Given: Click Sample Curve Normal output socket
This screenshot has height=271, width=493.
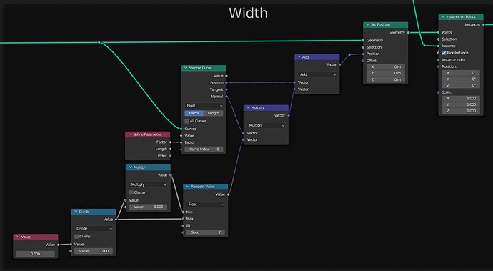Looking at the screenshot, I should pos(226,97).
